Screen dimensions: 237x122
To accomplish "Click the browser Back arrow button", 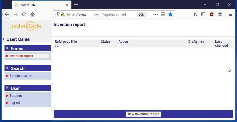I will [7, 14].
